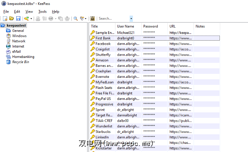Open the File menu
Screen dimensions: 248x152
(6, 12)
